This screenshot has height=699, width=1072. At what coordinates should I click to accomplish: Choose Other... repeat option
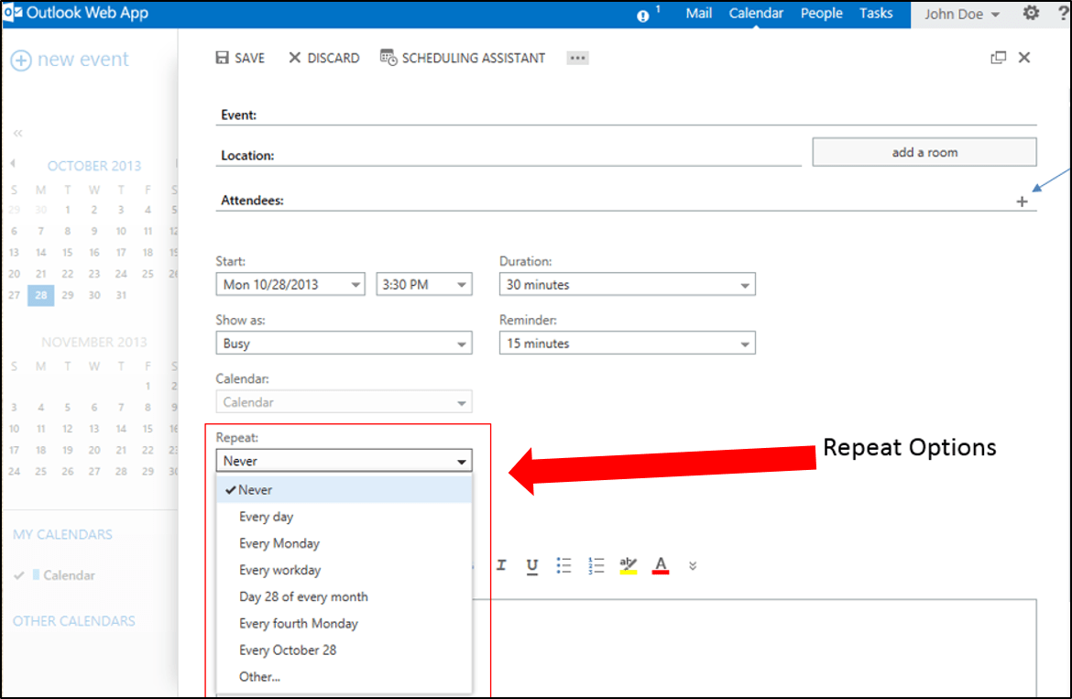pyautogui.click(x=344, y=676)
